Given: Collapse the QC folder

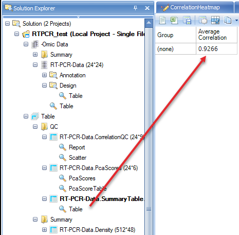Looking at the screenshot, I should (35, 127).
